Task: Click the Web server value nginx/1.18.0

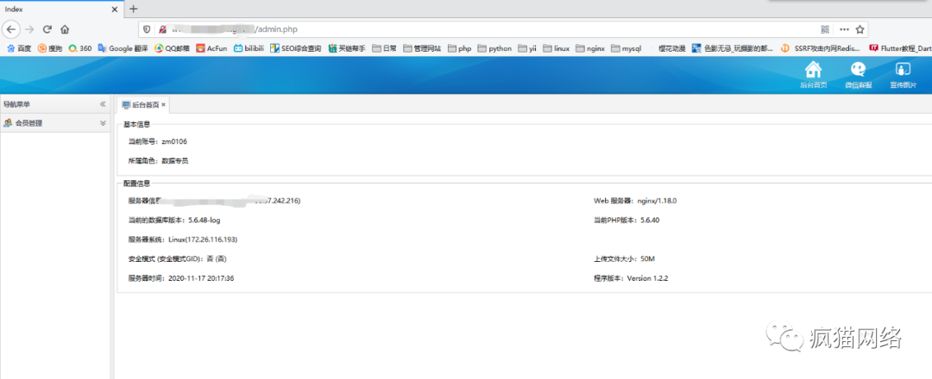Action: (657, 201)
